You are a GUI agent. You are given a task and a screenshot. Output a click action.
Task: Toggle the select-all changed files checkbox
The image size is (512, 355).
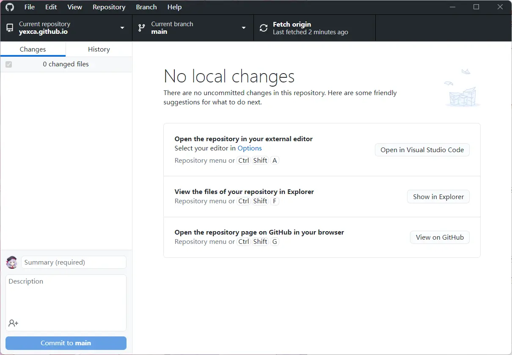[9, 64]
